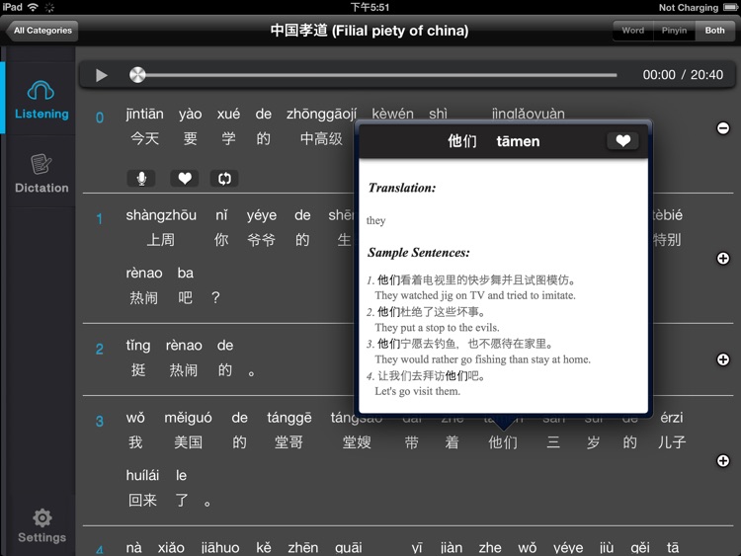The image size is (741, 556).
Task: Tap the word 堂嫂 in sentence 3
Action: [357, 442]
